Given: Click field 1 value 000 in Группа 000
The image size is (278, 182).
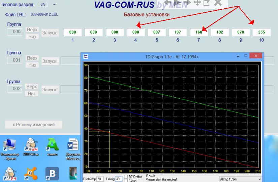Looking at the screenshot, I should [x=73, y=32].
